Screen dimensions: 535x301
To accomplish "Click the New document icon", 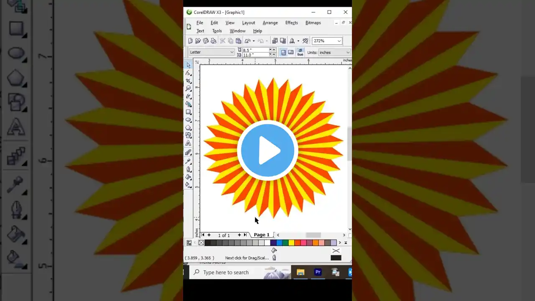I will [x=190, y=41].
